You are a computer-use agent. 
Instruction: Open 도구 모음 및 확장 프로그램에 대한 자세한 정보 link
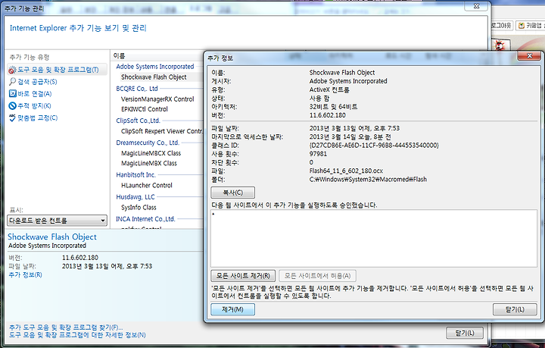tap(77, 335)
